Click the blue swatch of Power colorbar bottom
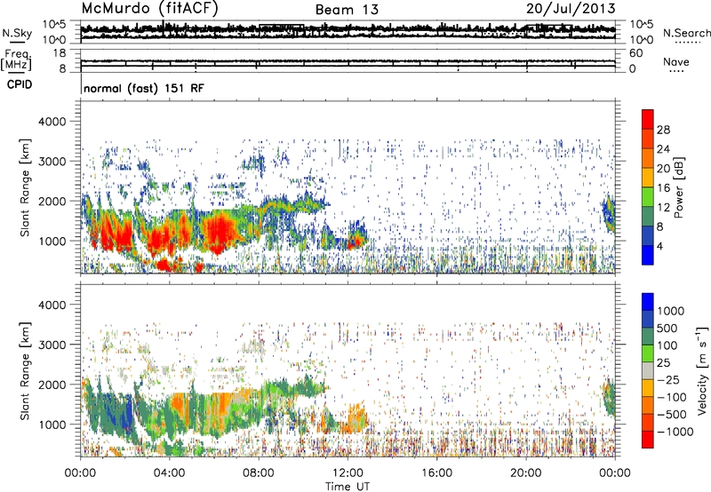711x492 pixels. 648,256
